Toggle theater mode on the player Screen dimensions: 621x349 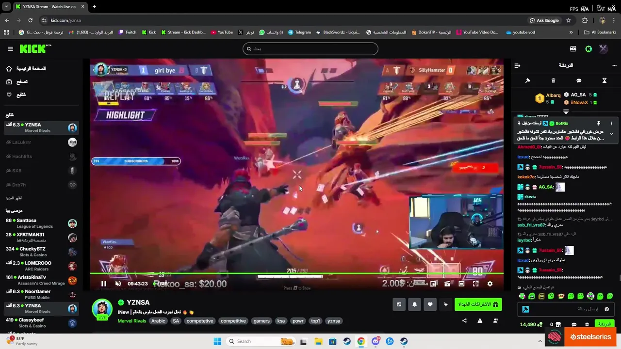(x=461, y=284)
